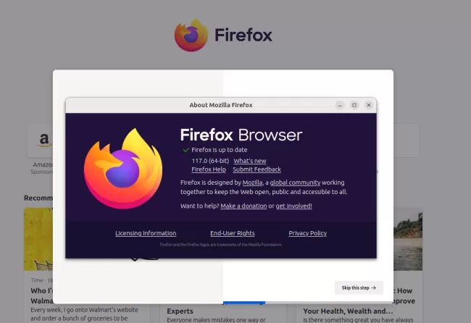Click the large Firefox logo in About dialog
The height and width of the screenshot is (323, 471).
(x=123, y=169)
